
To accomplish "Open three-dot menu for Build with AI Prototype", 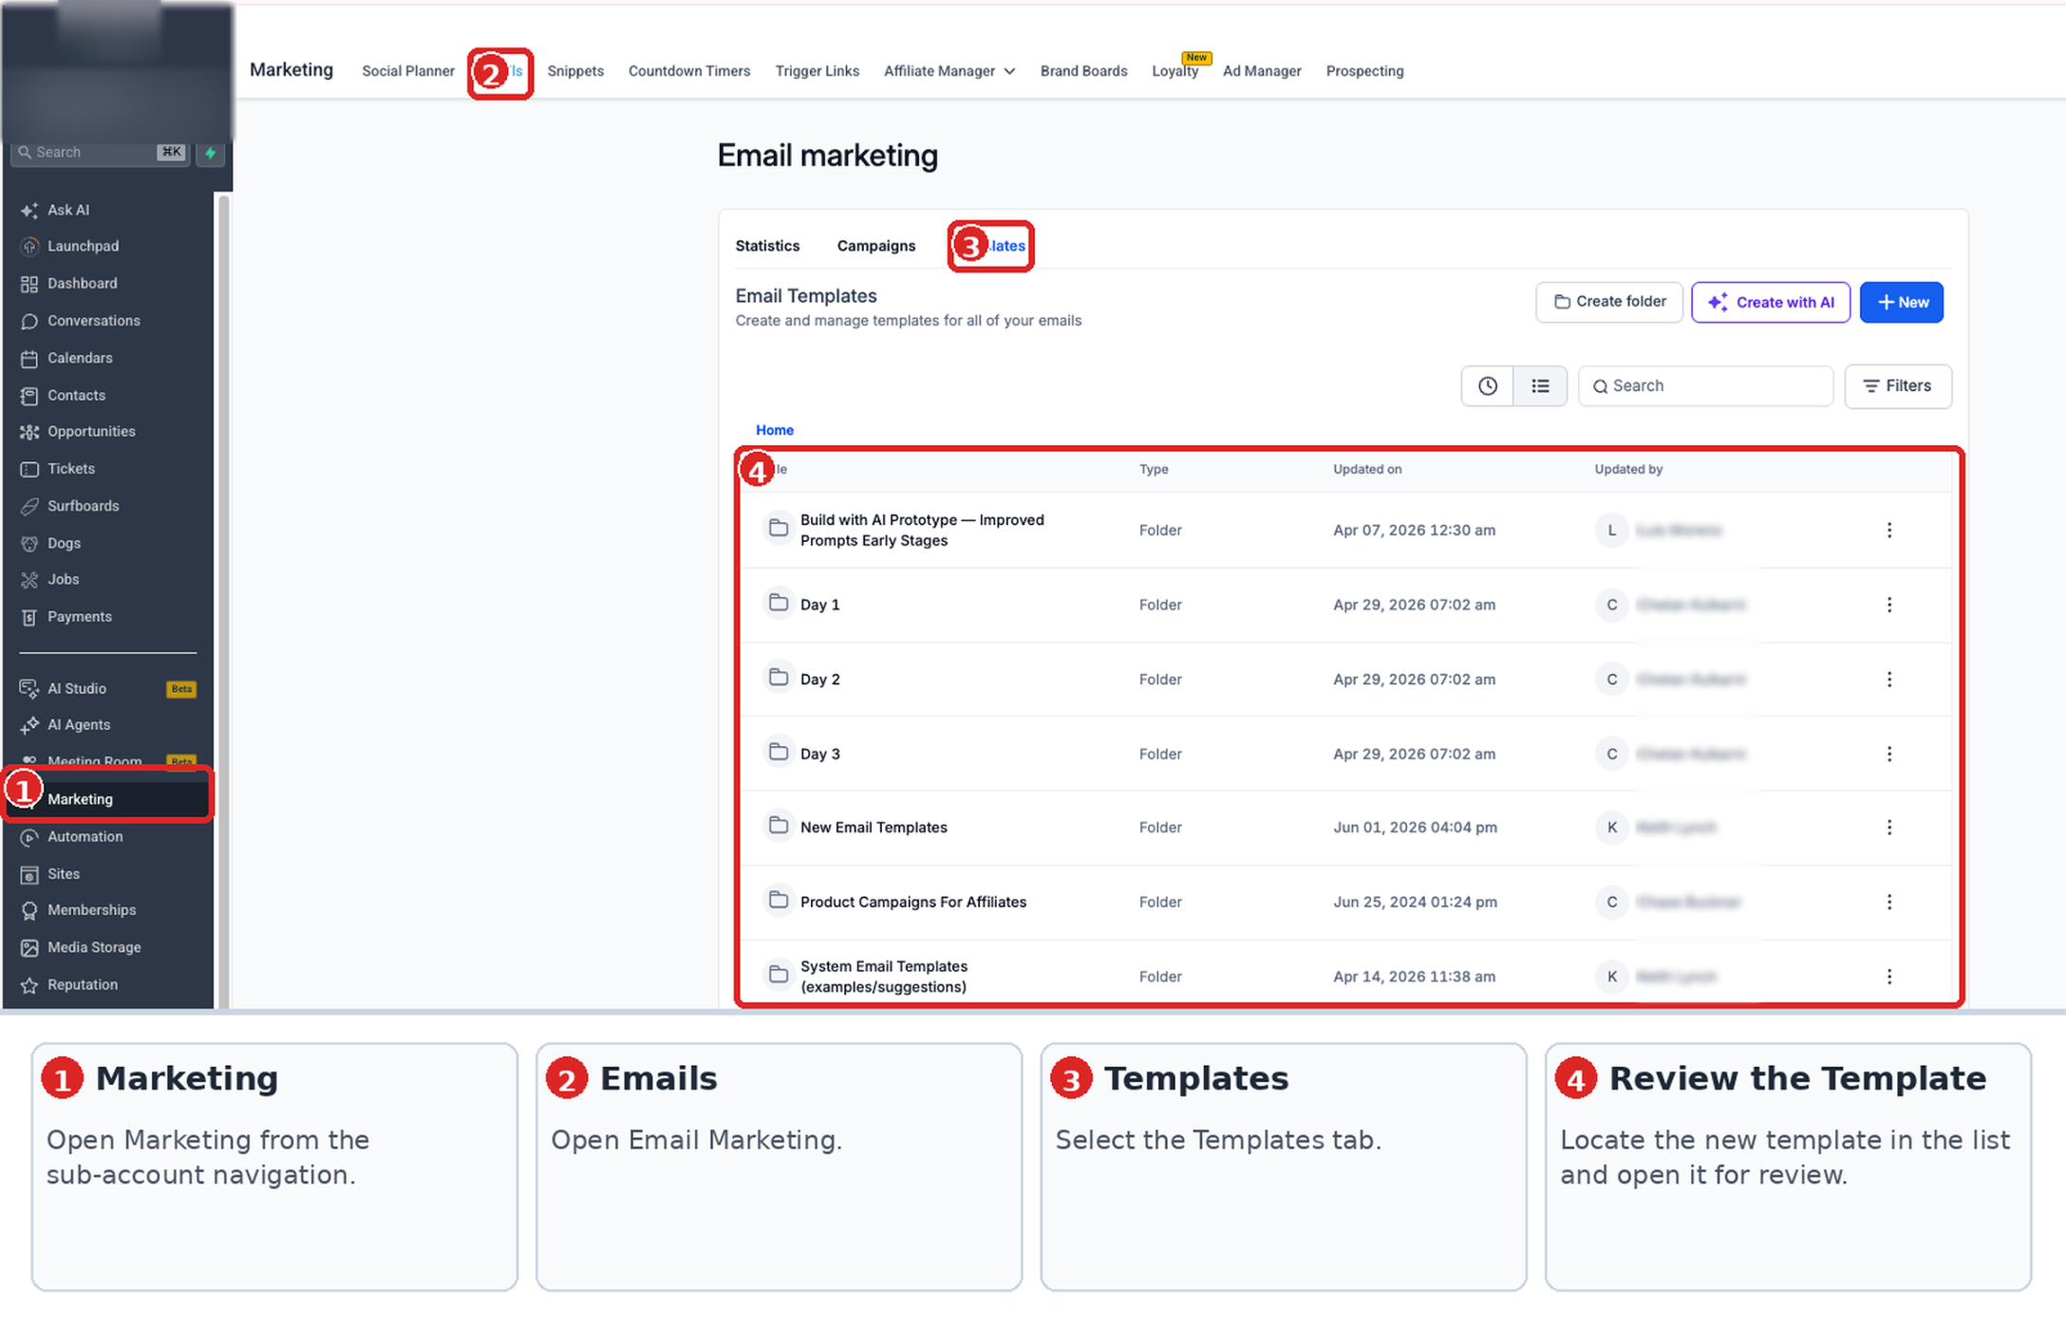I will click(1889, 530).
